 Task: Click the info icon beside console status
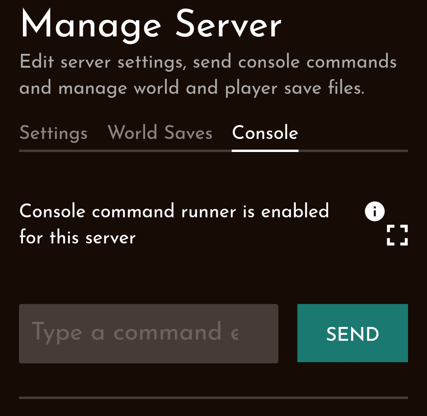click(x=374, y=211)
